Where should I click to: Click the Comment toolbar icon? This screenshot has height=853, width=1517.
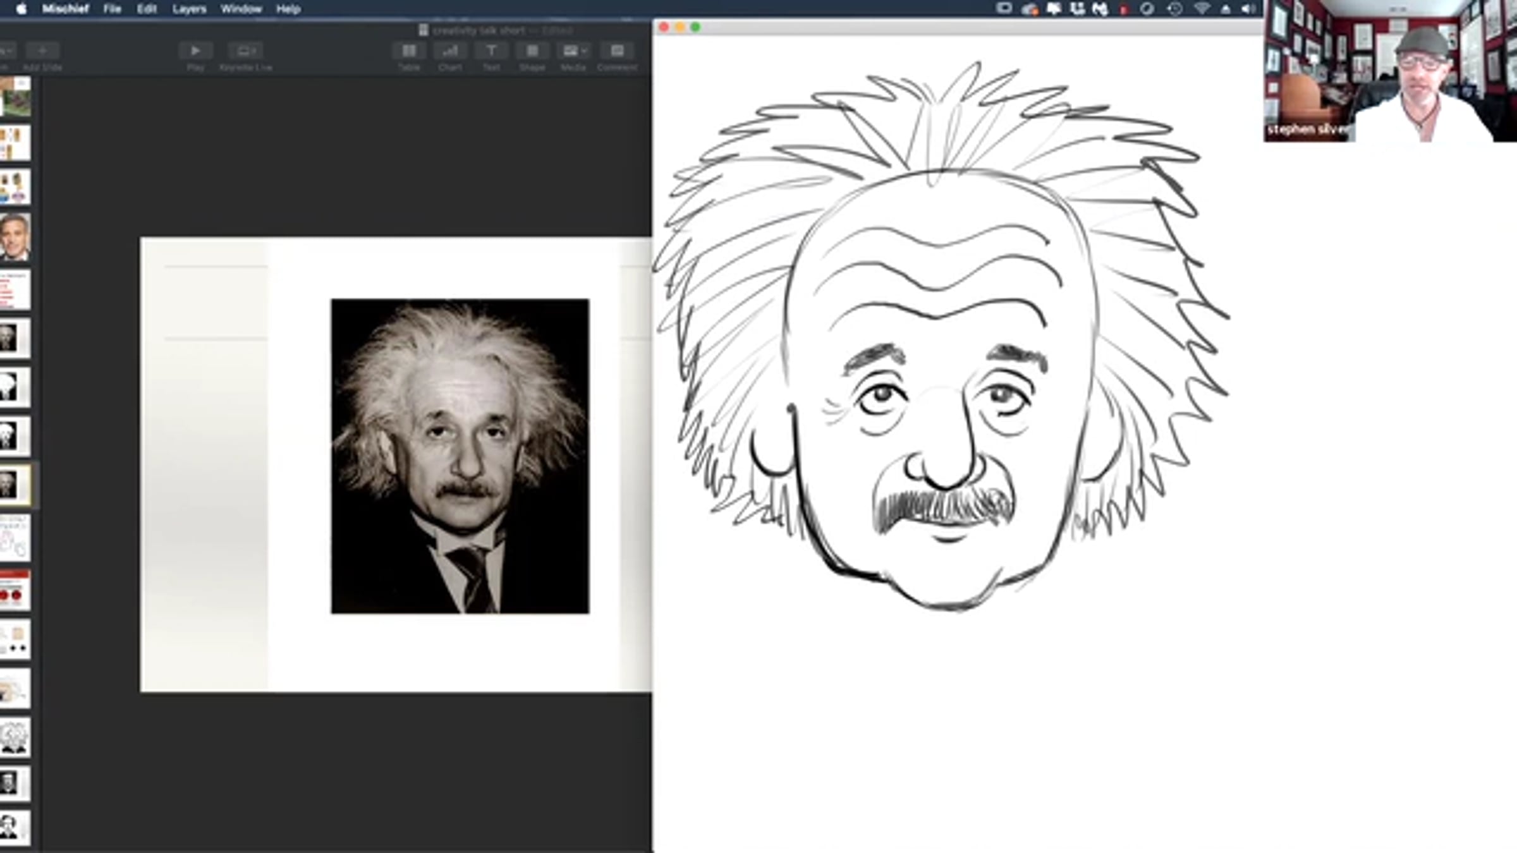pos(617,51)
